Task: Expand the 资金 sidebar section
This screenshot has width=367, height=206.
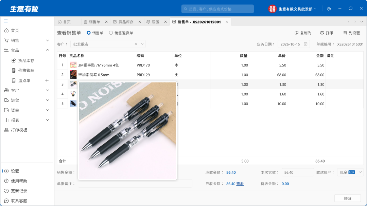Action: tap(48, 110)
